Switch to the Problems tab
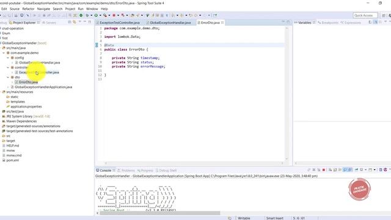The image size is (391, 220). (x=126, y=170)
